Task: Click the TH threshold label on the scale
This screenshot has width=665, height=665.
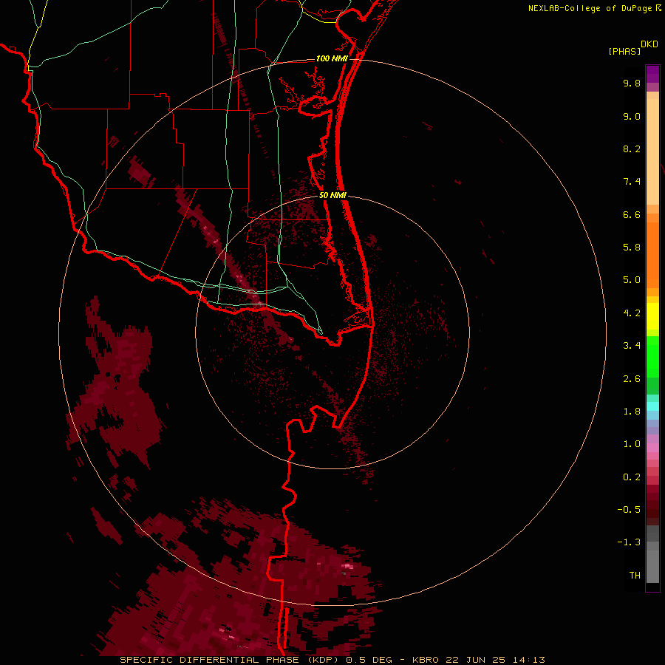Action: tap(635, 576)
